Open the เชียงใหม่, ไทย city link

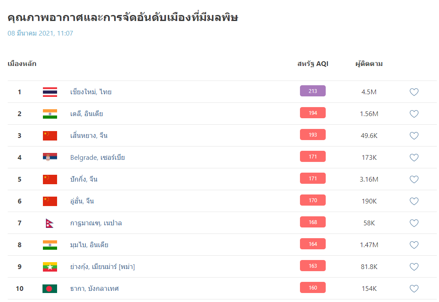91,92
